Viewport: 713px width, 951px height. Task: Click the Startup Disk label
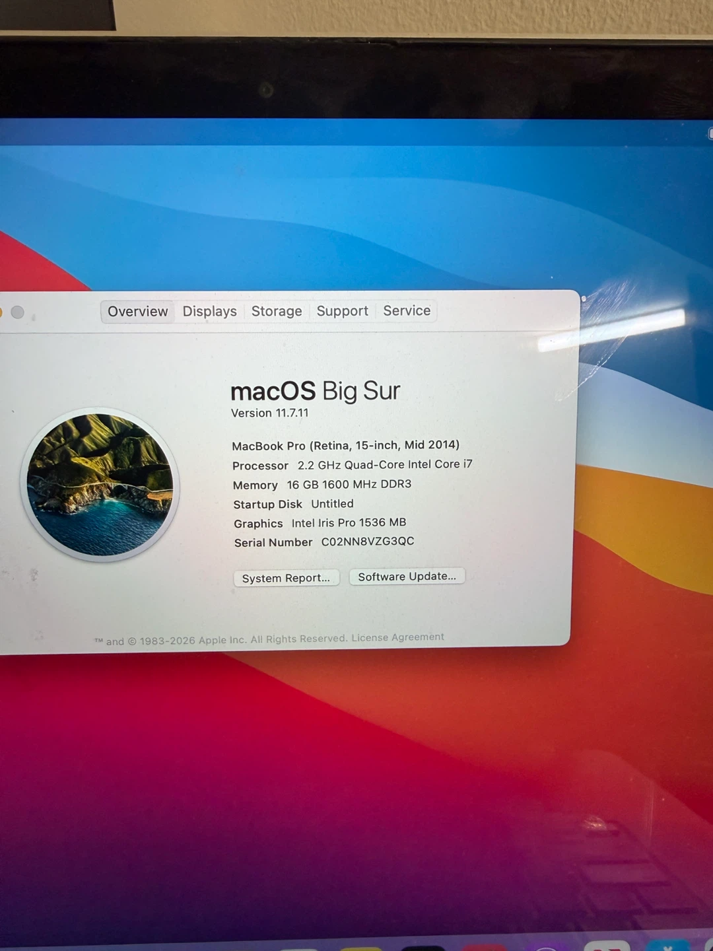coord(267,505)
